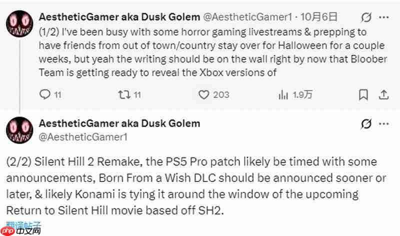Click the second tweet's profile avatar
This screenshot has height=236, width=400.
(x=19, y=130)
